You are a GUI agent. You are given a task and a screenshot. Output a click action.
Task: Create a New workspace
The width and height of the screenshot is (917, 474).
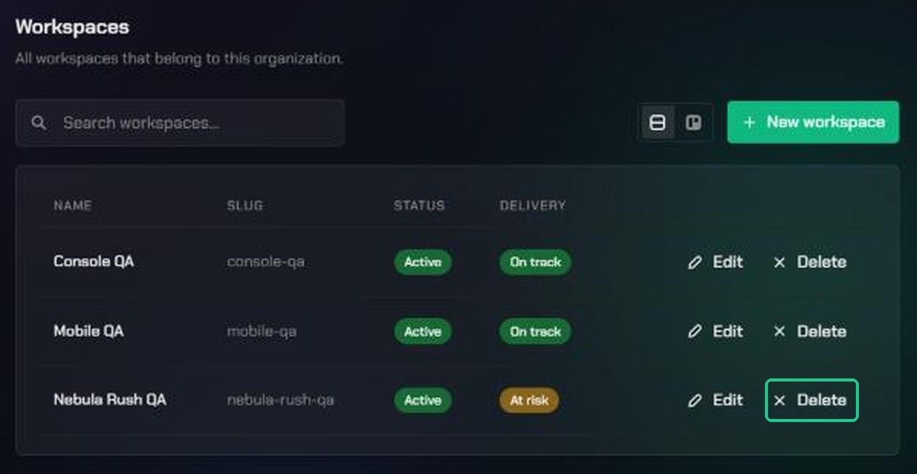tap(813, 122)
